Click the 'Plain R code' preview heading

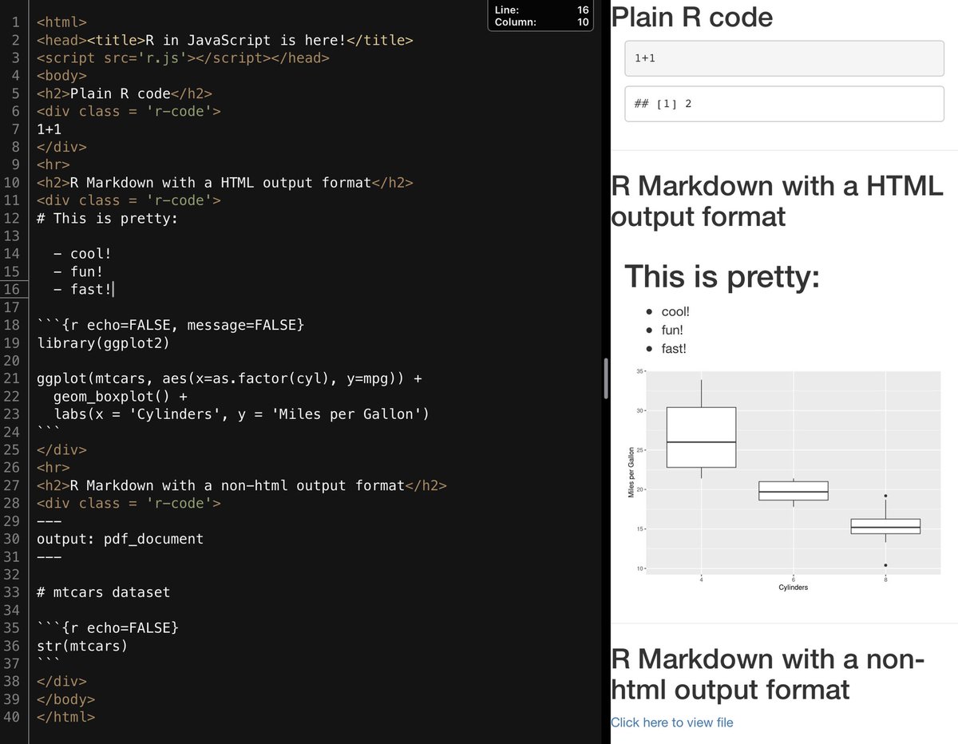[692, 17]
